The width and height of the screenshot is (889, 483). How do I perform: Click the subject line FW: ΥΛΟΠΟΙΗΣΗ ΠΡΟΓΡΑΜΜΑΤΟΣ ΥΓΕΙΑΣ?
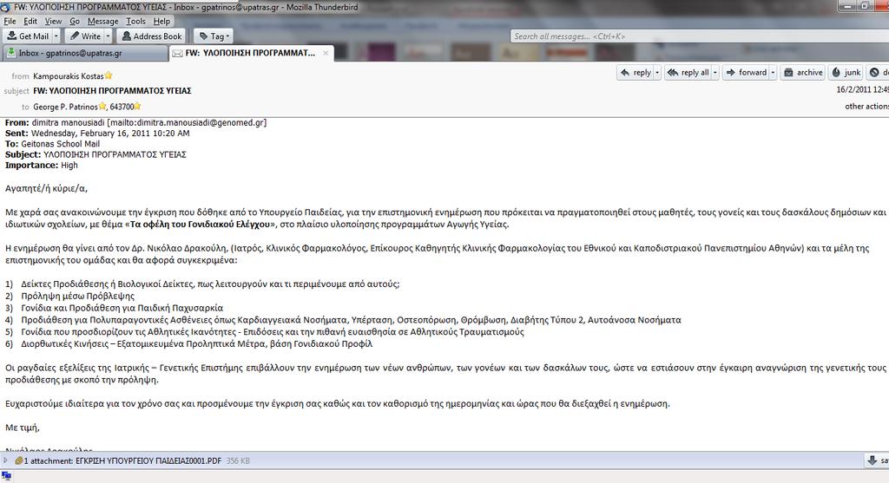tap(112, 90)
